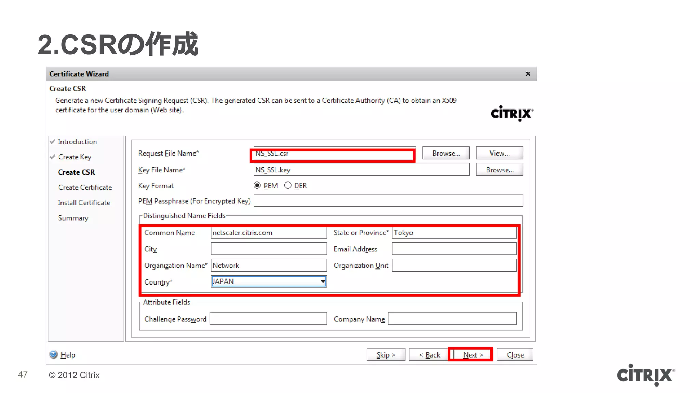The width and height of the screenshot is (700, 393).
Task: Focus the Request File Name field
Action: coord(334,154)
